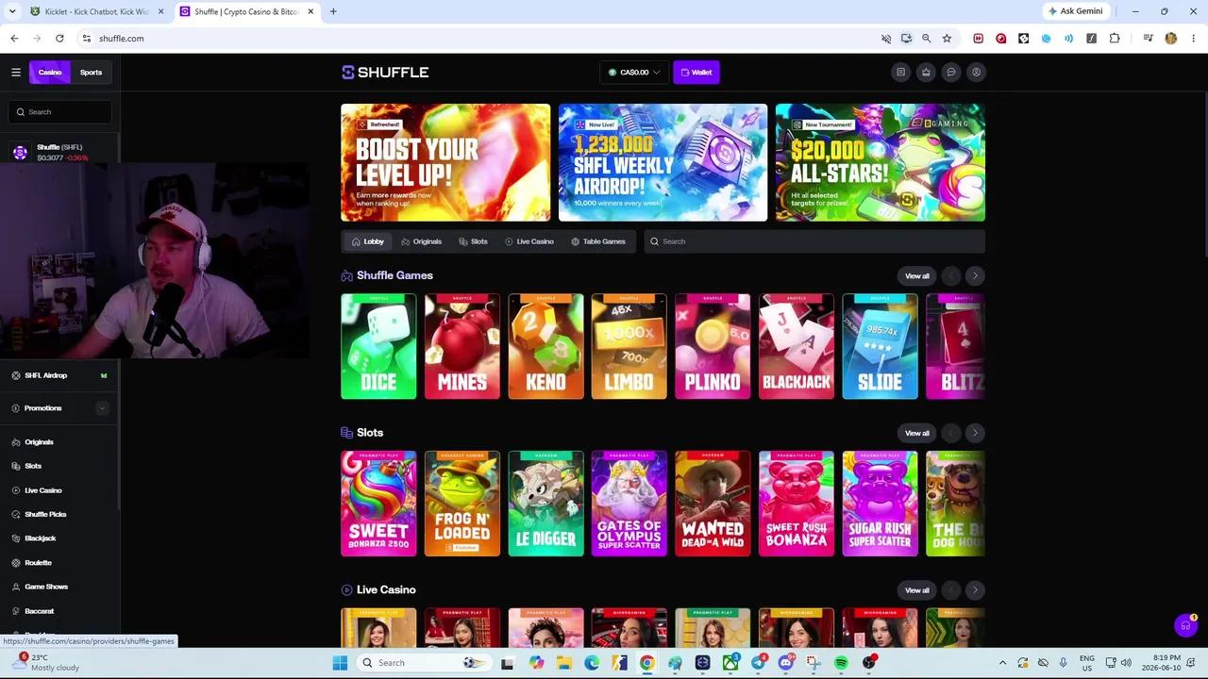
Task: Open the Boost Your Level Up banner
Action: [445, 162]
